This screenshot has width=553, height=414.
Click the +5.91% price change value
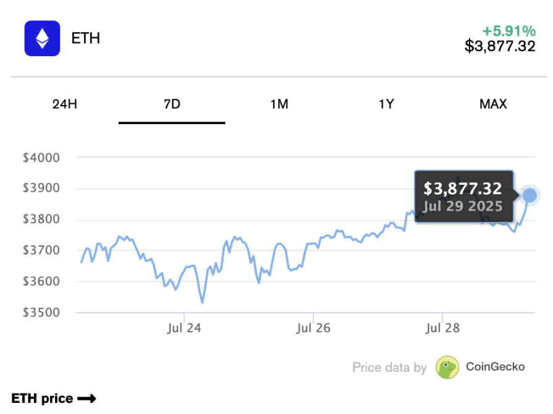(509, 31)
